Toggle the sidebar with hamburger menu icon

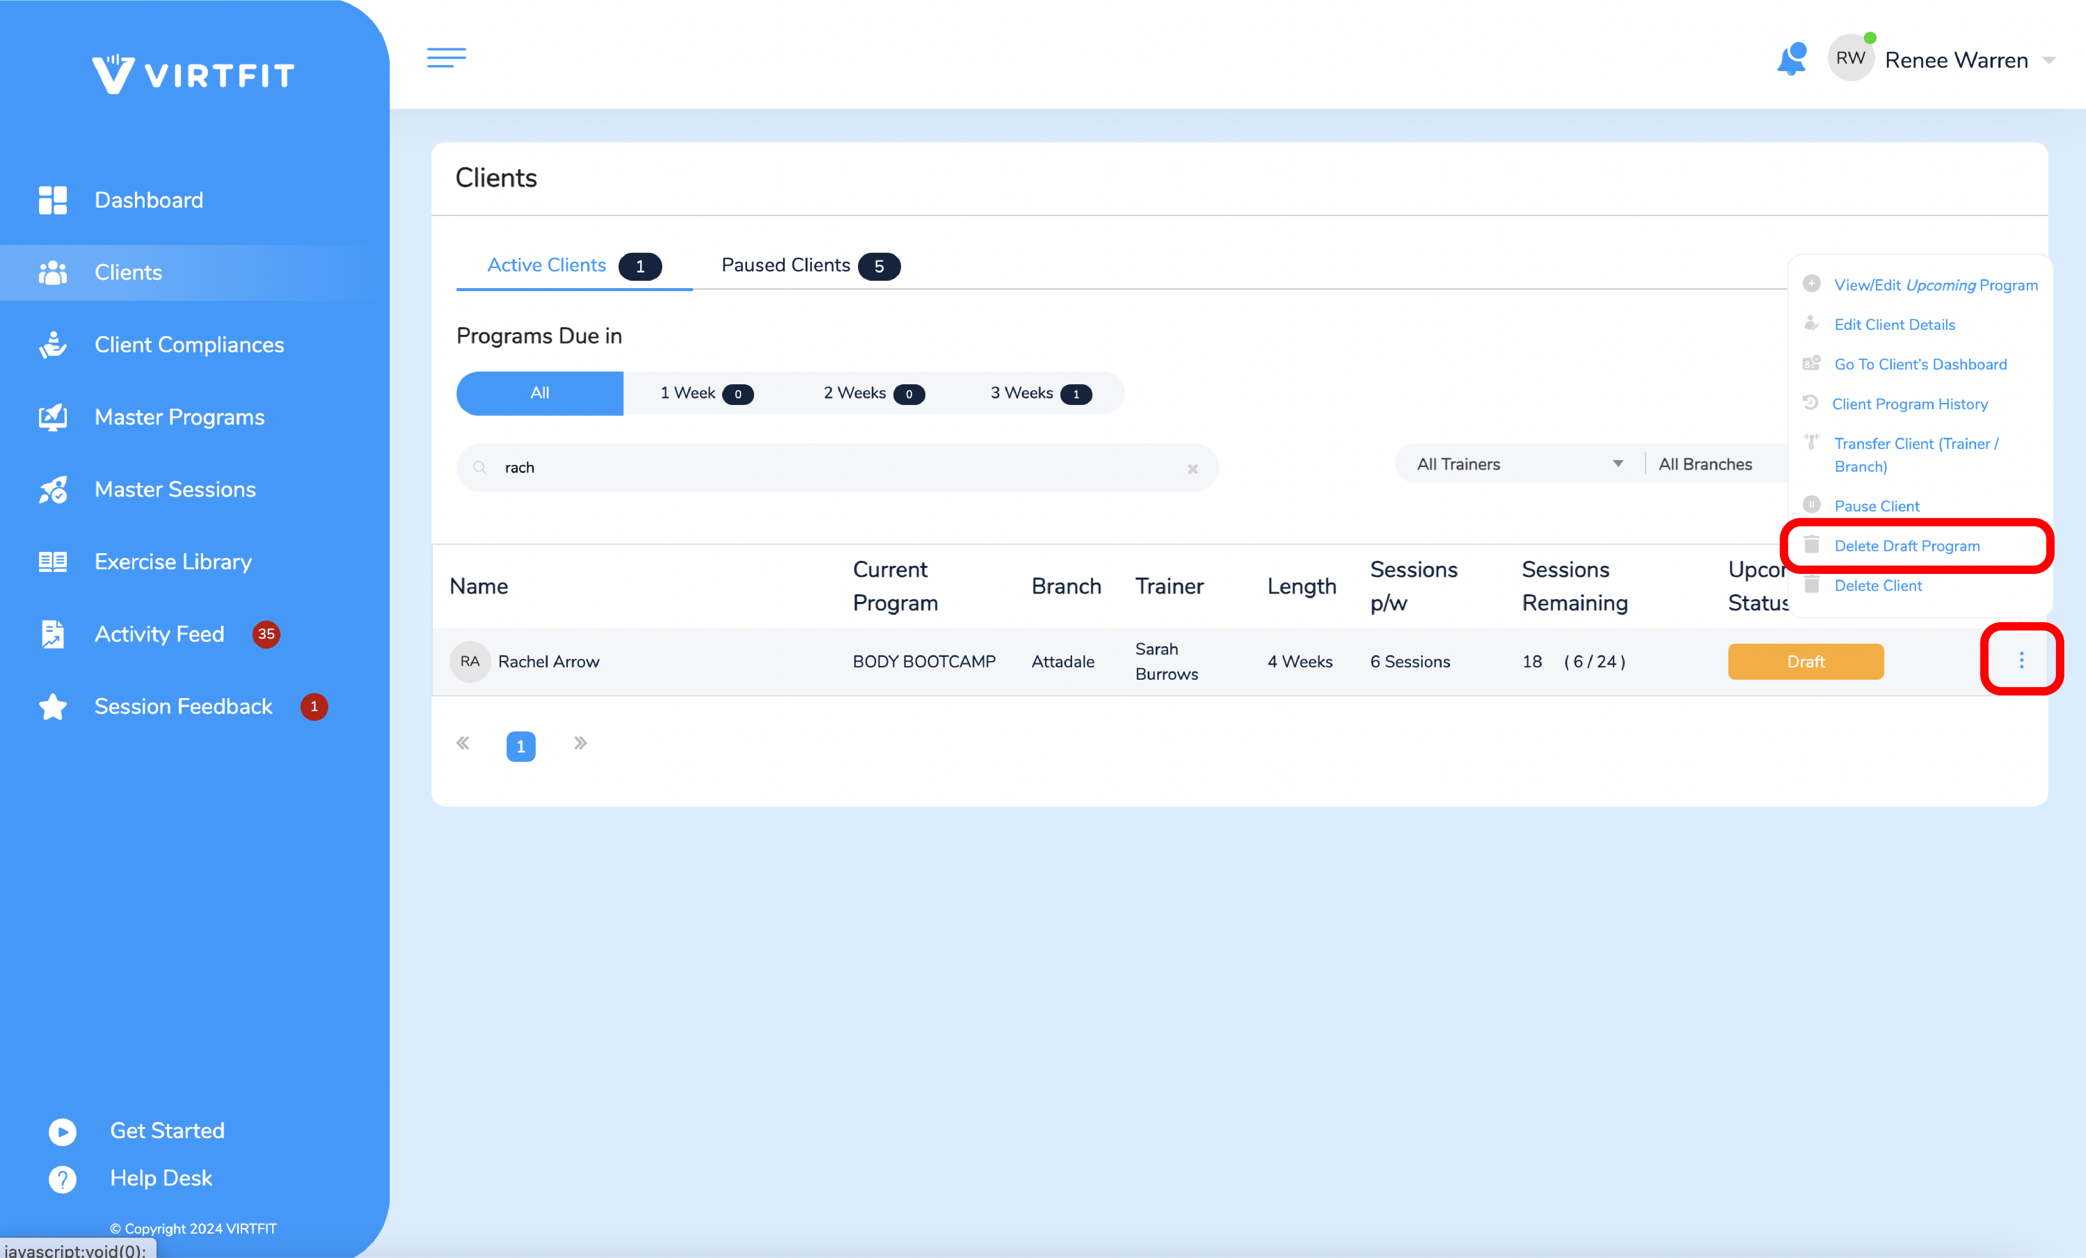[x=446, y=57]
